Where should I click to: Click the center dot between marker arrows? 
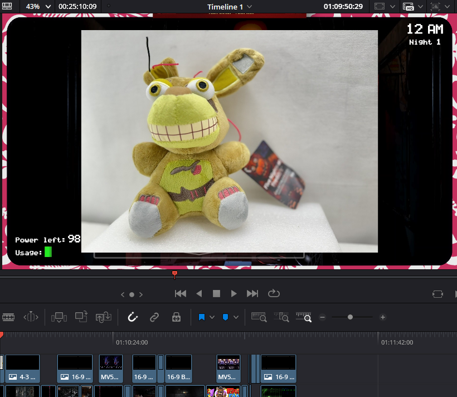point(132,294)
